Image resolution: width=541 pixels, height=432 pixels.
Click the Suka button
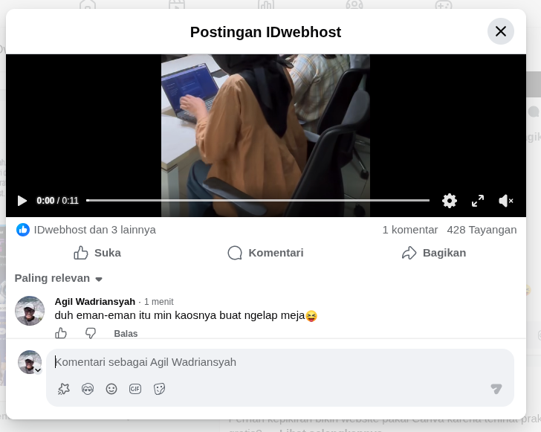point(97,253)
